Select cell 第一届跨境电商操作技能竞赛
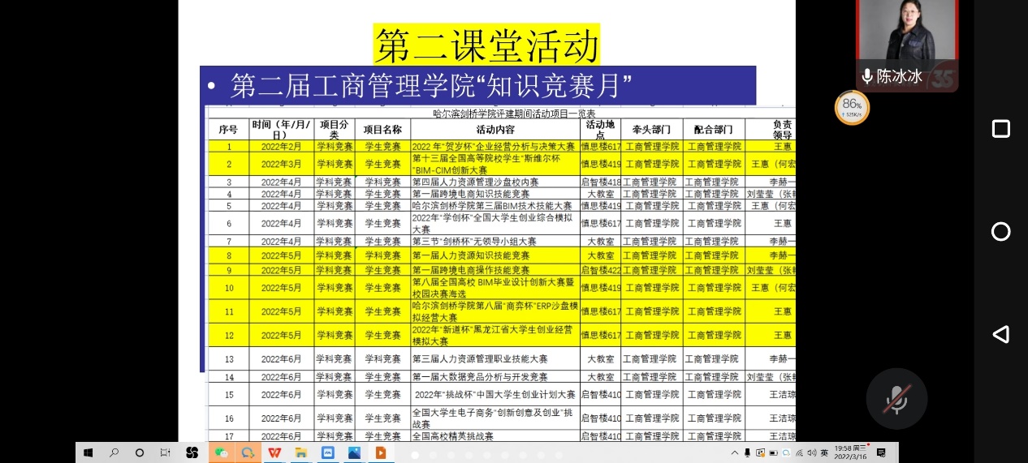This screenshot has height=463, width=1028. (x=495, y=270)
